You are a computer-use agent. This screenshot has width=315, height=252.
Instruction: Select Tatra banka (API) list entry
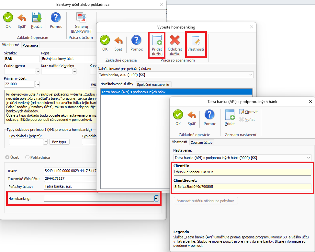click(176, 92)
